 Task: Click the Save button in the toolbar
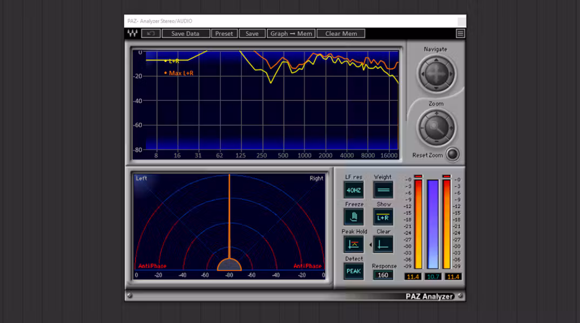pos(252,33)
